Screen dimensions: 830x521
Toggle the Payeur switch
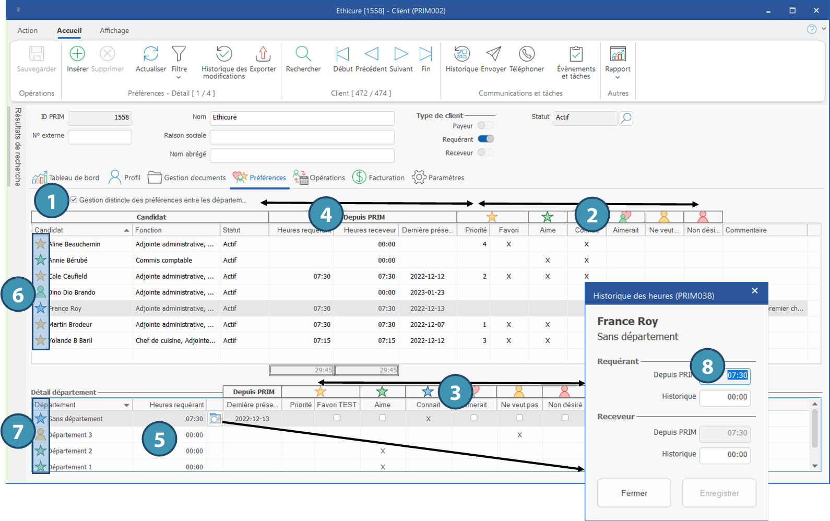pyautogui.click(x=485, y=125)
